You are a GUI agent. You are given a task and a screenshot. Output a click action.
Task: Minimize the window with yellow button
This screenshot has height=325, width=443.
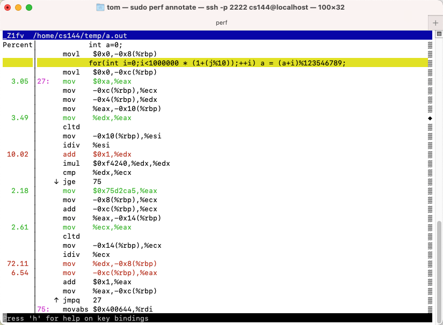click(18, 8)
